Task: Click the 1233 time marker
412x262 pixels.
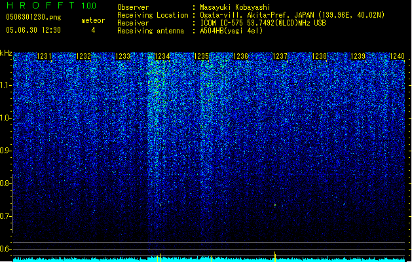Action: [x=122, y=56]
